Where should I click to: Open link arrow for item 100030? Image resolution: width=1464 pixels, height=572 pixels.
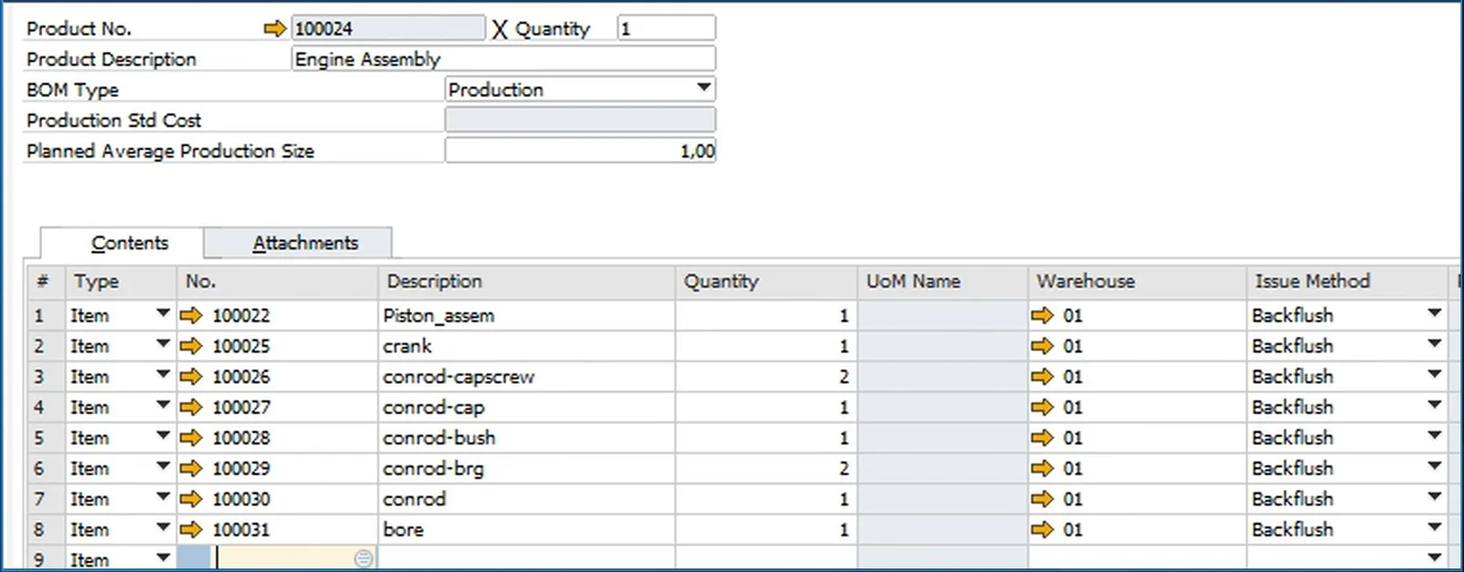190,499
